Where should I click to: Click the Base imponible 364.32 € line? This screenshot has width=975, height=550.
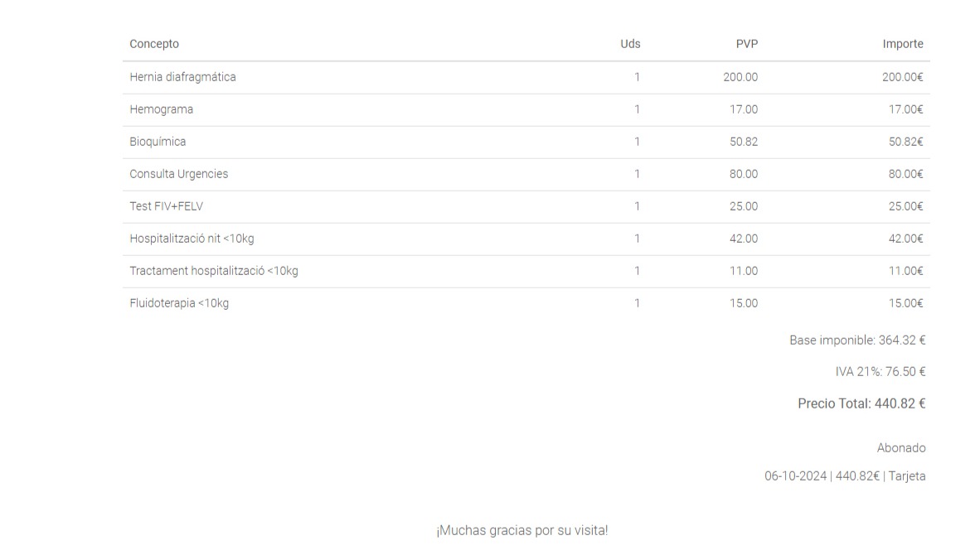pos(857,340)
